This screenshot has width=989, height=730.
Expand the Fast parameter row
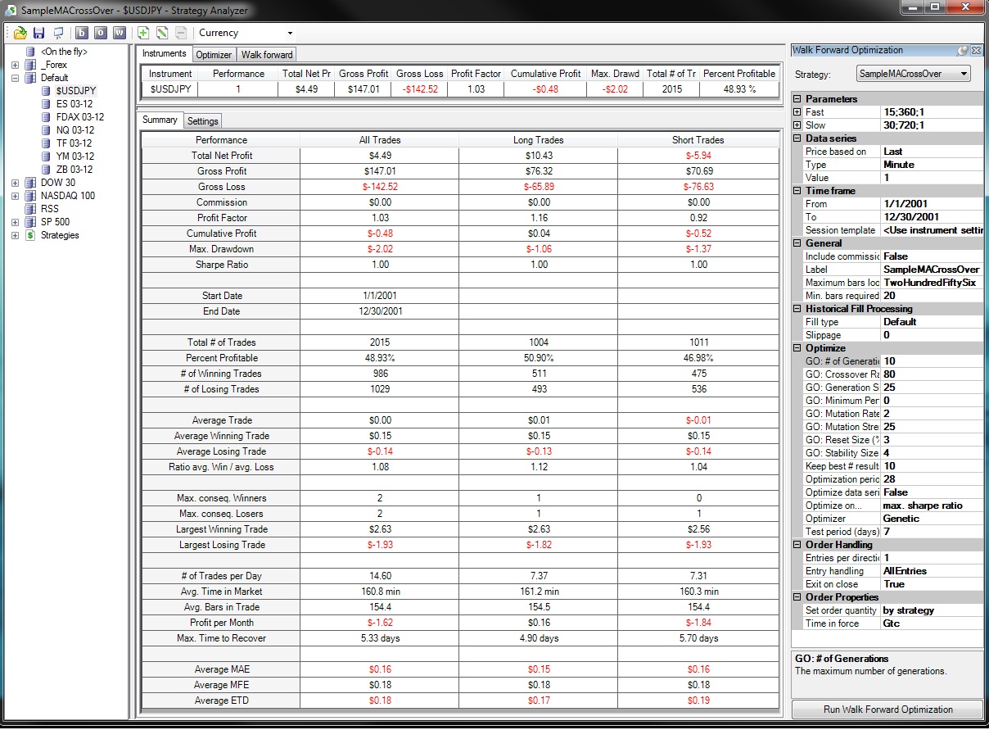point(797,112)
